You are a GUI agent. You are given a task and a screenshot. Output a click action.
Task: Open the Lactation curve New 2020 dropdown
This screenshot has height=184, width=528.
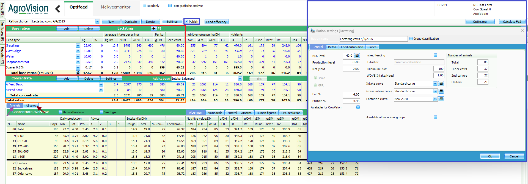coord(435,99)
